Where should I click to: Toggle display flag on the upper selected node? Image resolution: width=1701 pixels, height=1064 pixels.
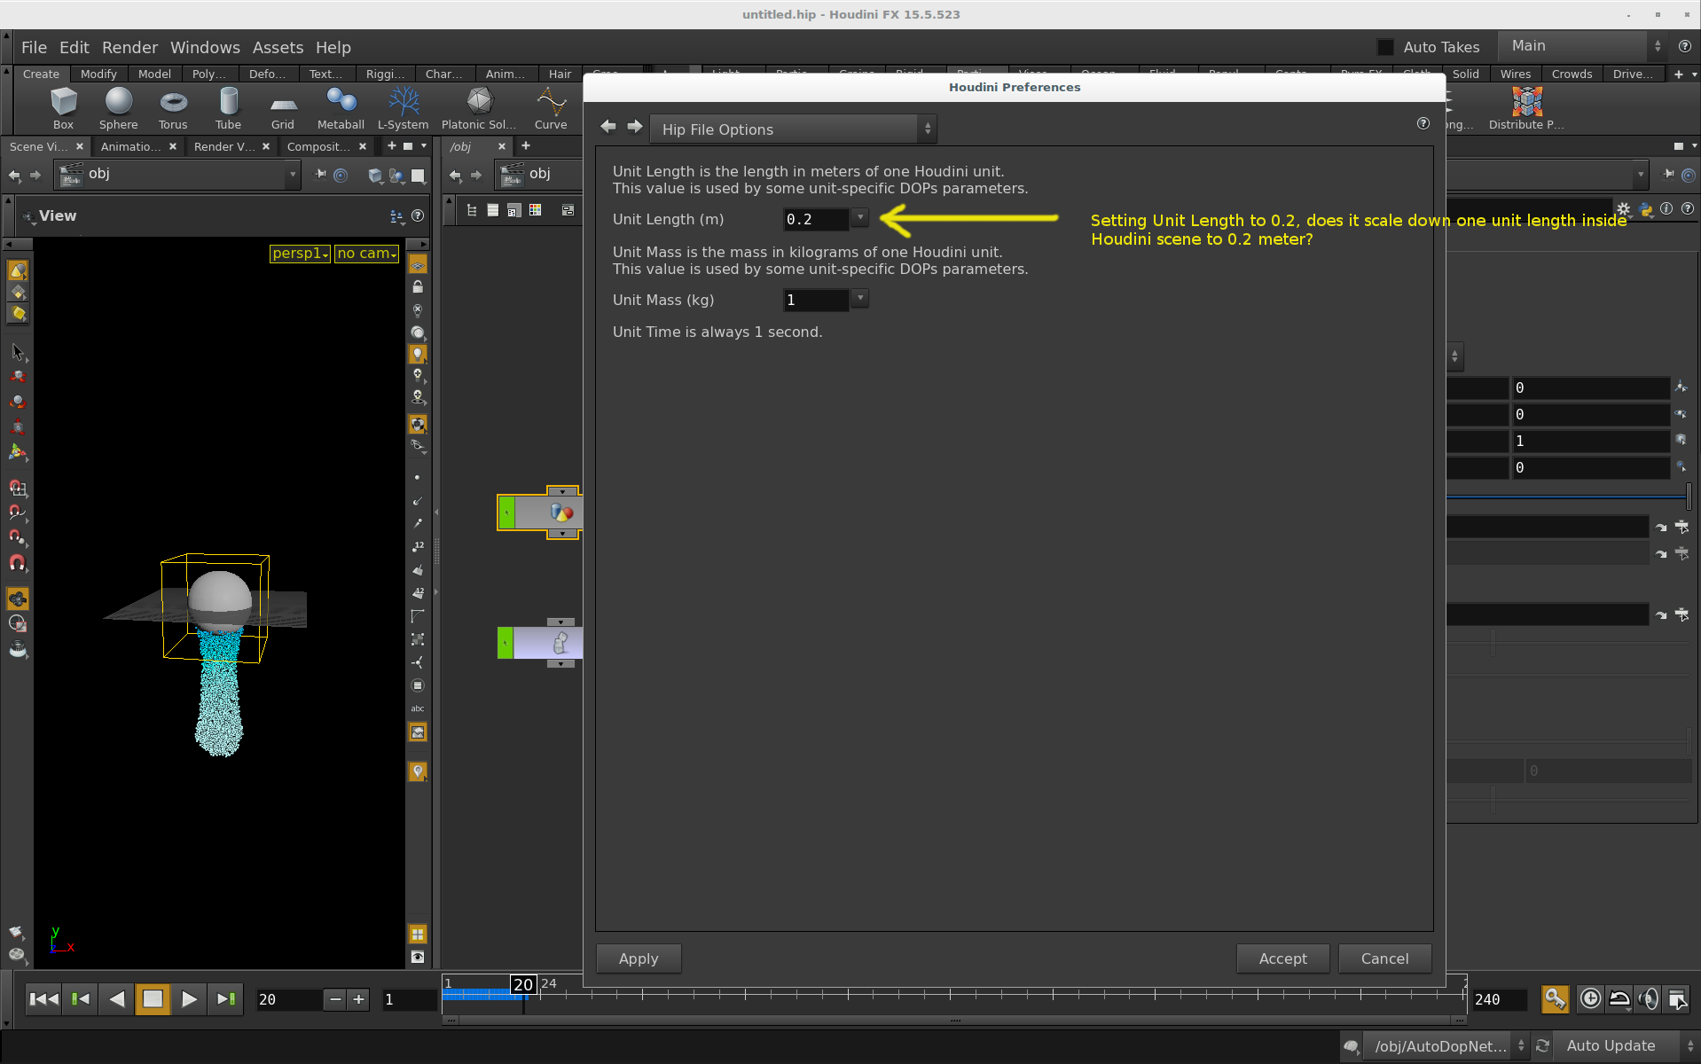point(506,512)
